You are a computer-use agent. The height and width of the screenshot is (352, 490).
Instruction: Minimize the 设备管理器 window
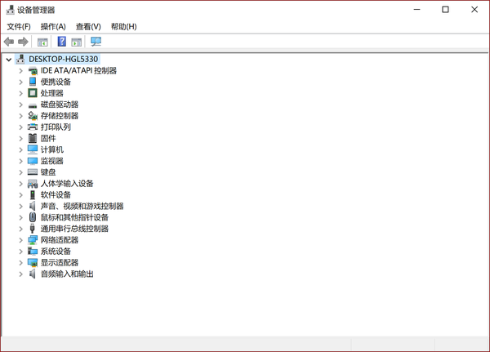coord(416,9)
